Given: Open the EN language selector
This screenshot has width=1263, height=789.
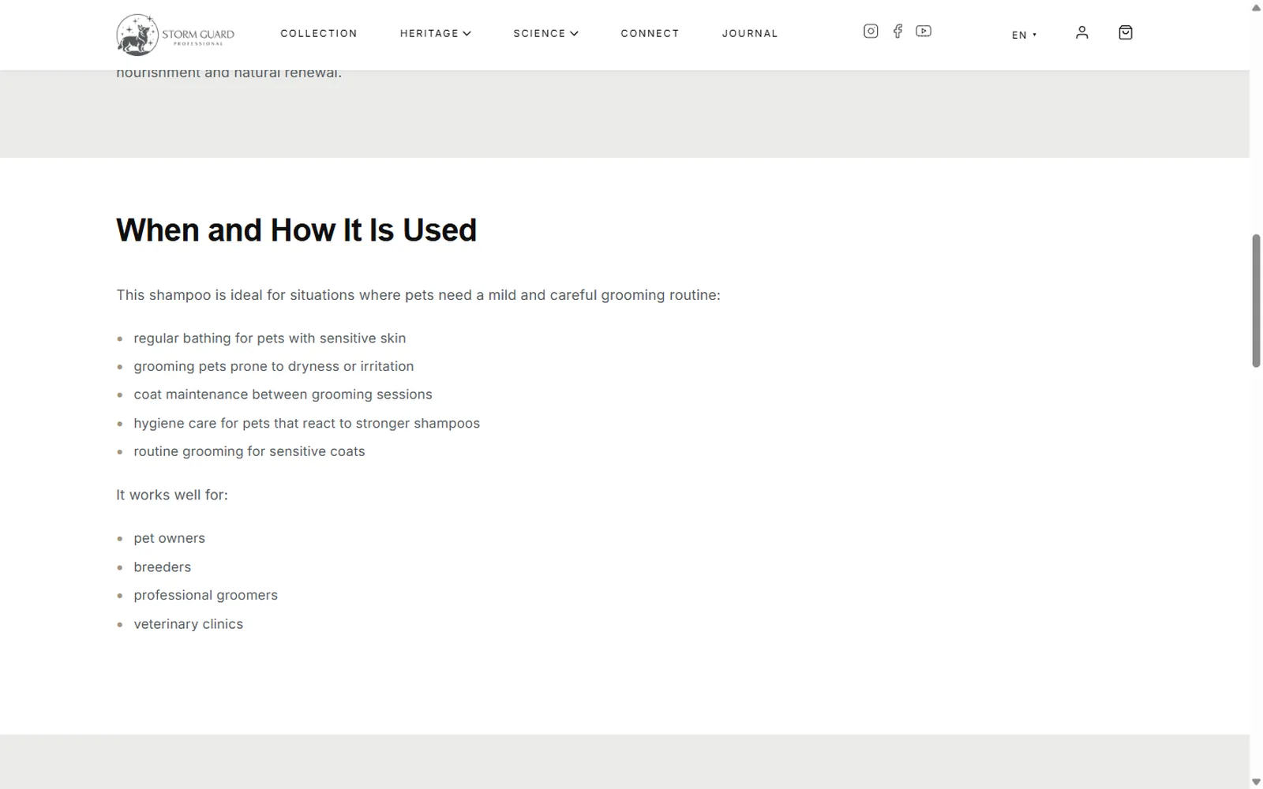Looking at the screenshot, I should click(x=1024, y=35).
